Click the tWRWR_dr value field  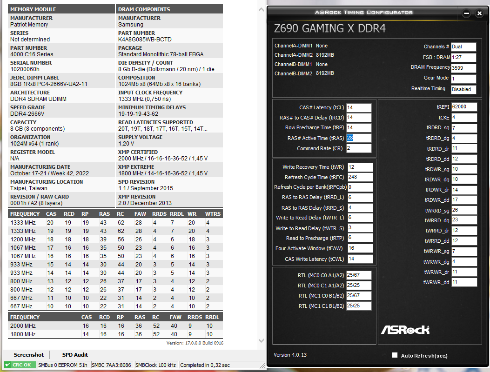(x=464, y=272)
